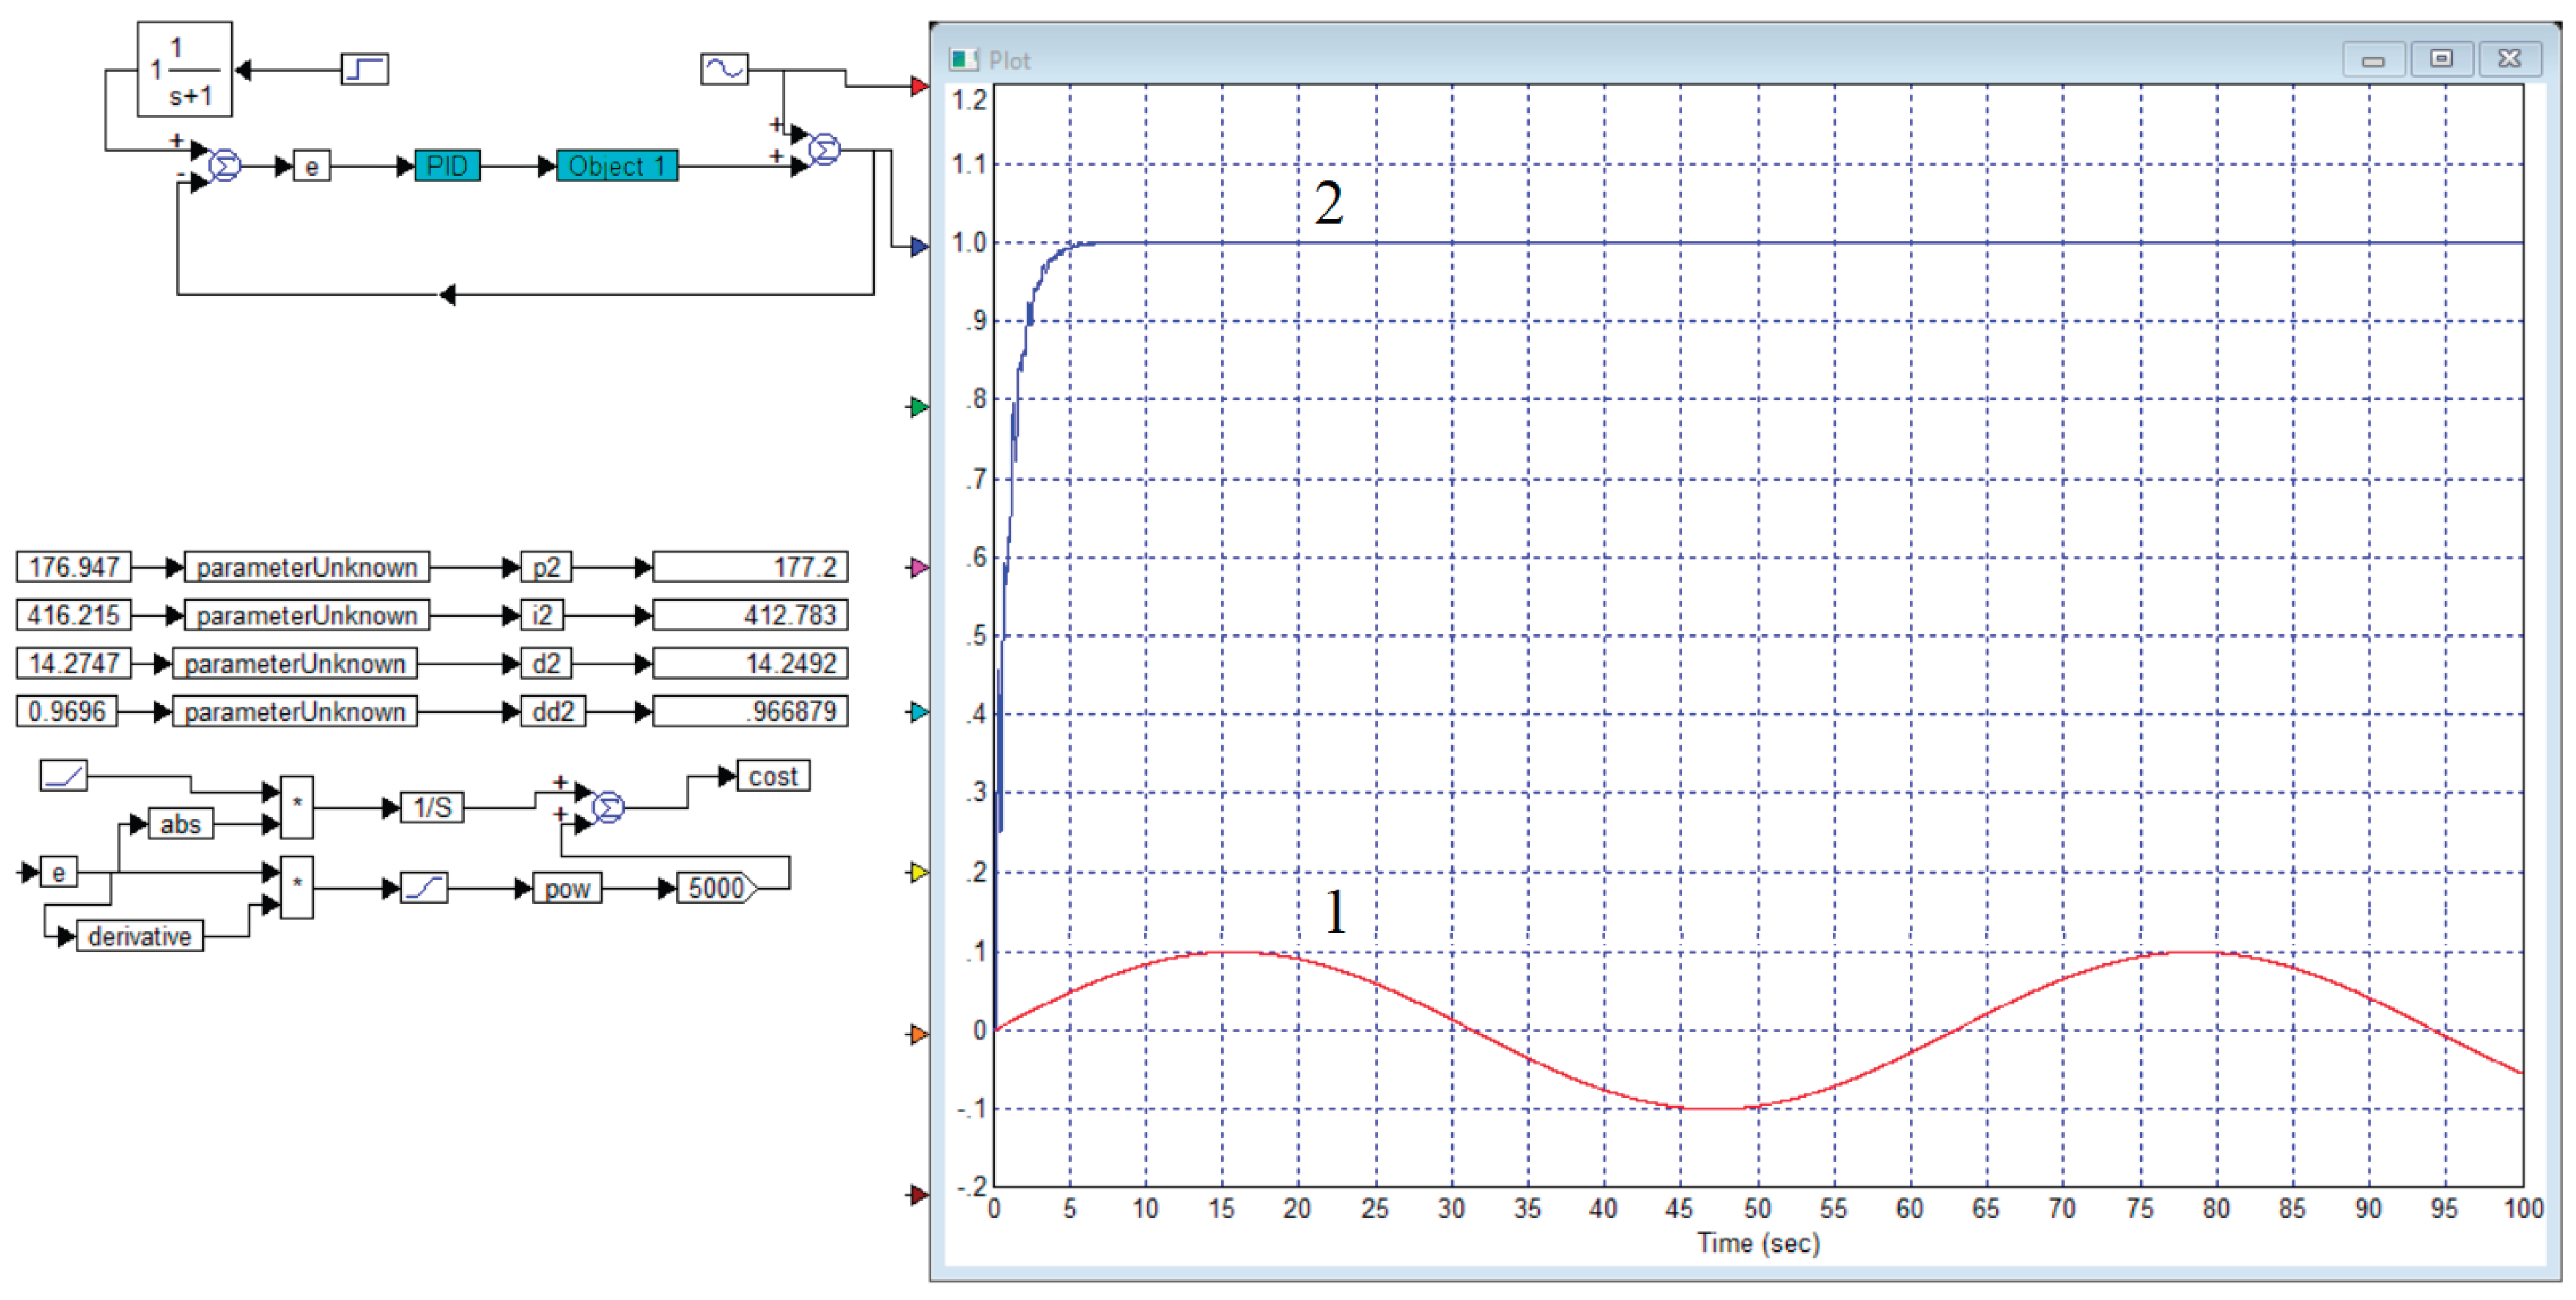2576x1300 pixels.
Task: Click the Time (sec) axis label
Action: [1758, 1243]
